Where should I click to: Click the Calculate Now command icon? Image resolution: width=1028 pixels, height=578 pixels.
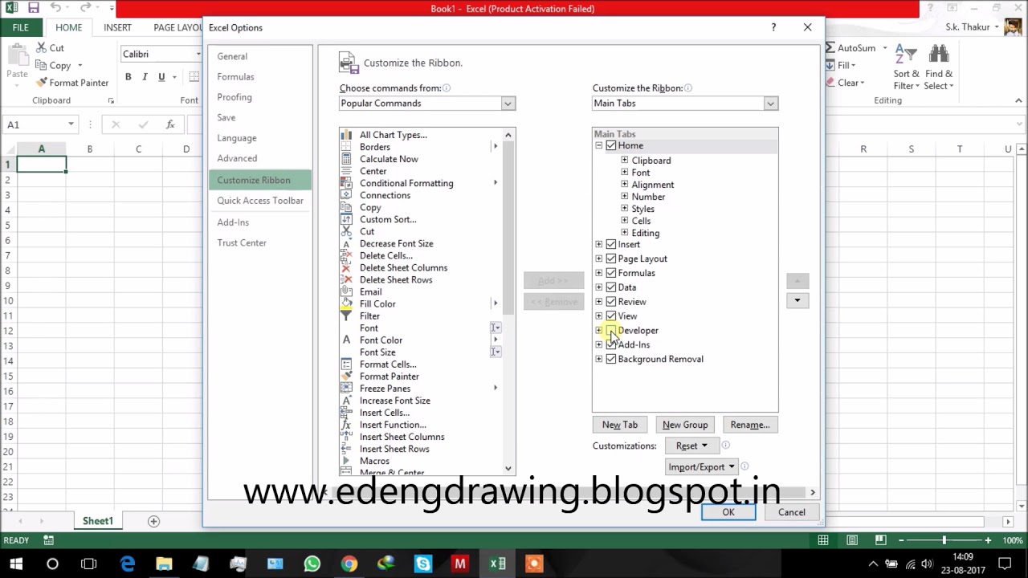pos(346,159)
